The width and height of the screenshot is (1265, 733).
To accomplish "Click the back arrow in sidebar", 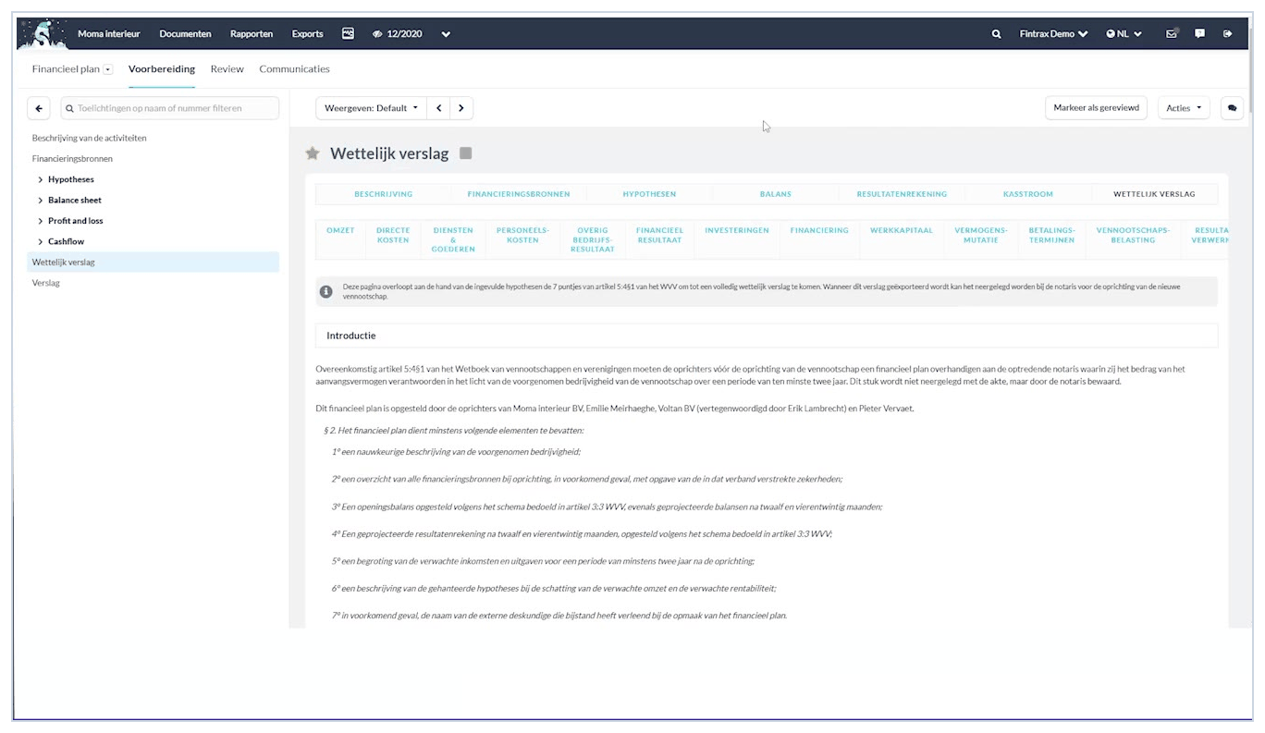I will coord(38,108).
